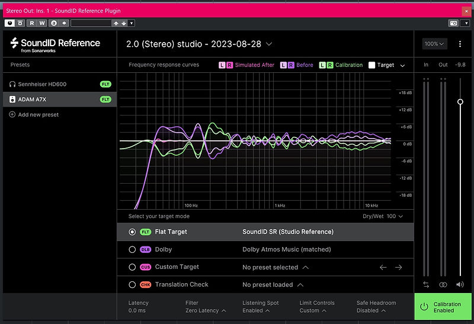Toggle Before left channel curve

283,65
